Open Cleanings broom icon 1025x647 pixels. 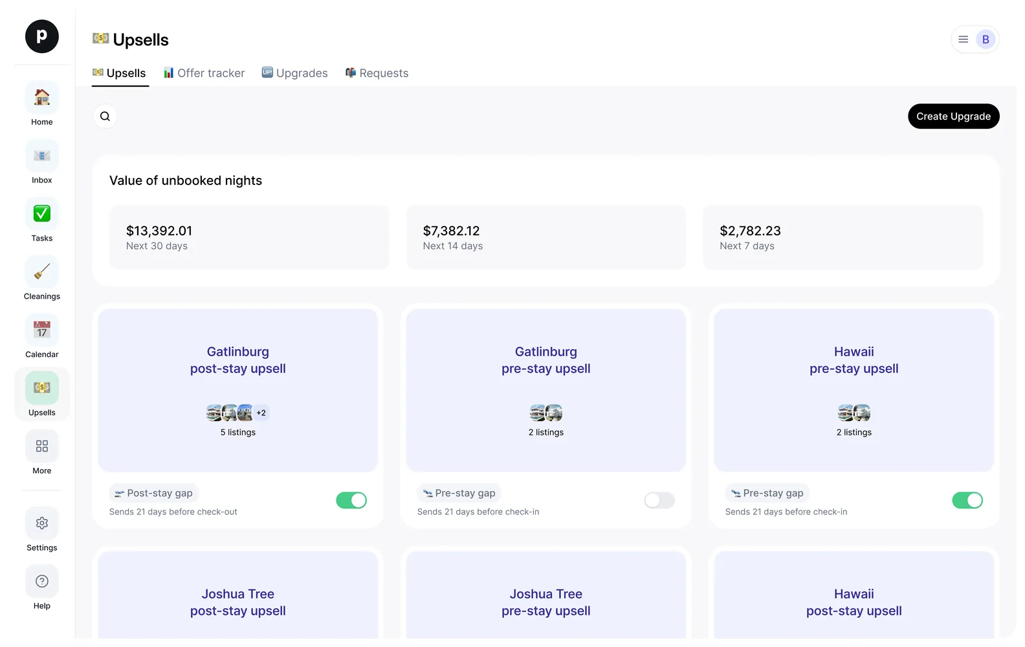coord(42,272)
